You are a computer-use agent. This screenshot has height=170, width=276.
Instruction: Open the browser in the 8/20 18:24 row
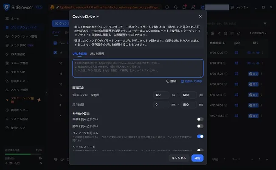253,74
